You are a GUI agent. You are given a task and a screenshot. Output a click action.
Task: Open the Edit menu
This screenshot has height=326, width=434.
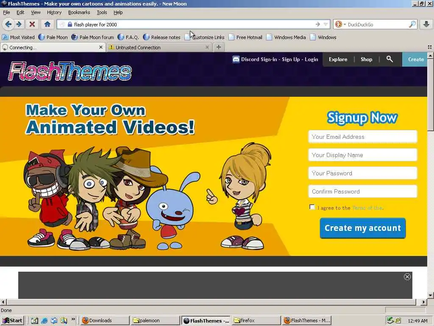(x=20, y=12)
